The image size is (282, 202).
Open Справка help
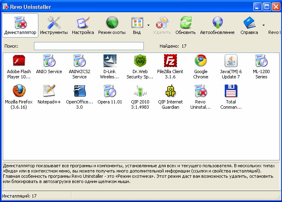tap(249, 25)
